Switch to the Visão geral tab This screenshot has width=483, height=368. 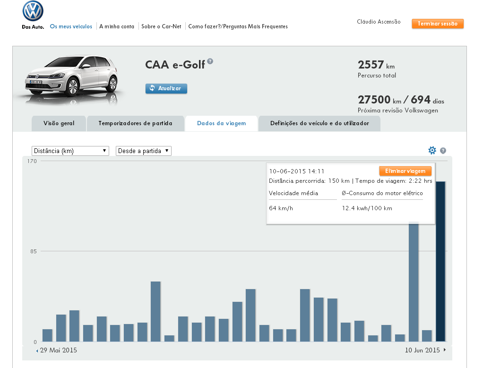pos(59,123)
